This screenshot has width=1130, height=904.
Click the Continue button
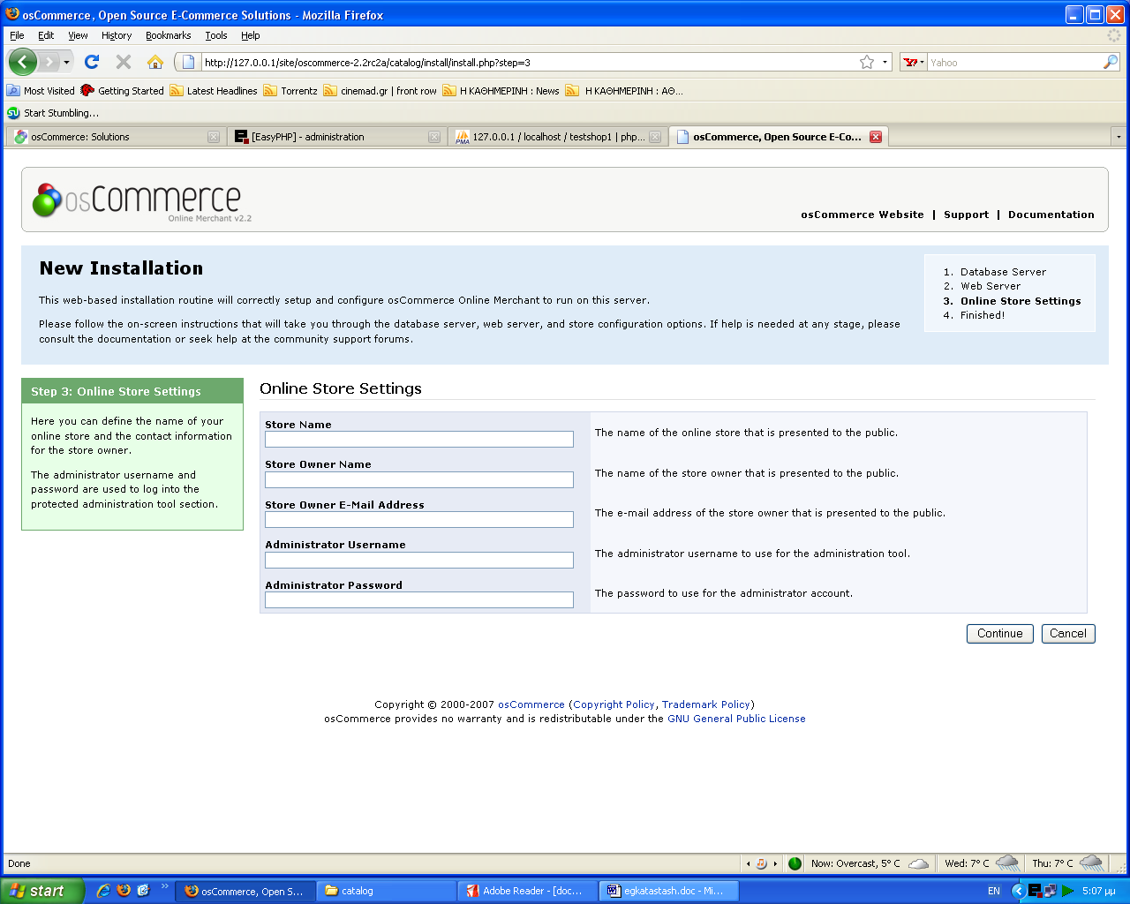click(x=1000, y=634)
